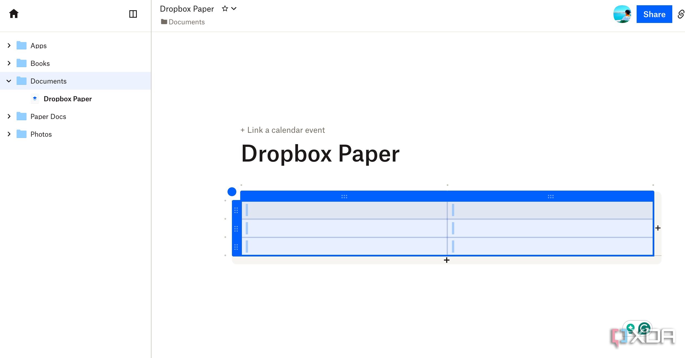The width and height of the screenshot is (685, 358).
Task: Collapse the sidebar with the panel icon
Action: (x=133, y=14)
